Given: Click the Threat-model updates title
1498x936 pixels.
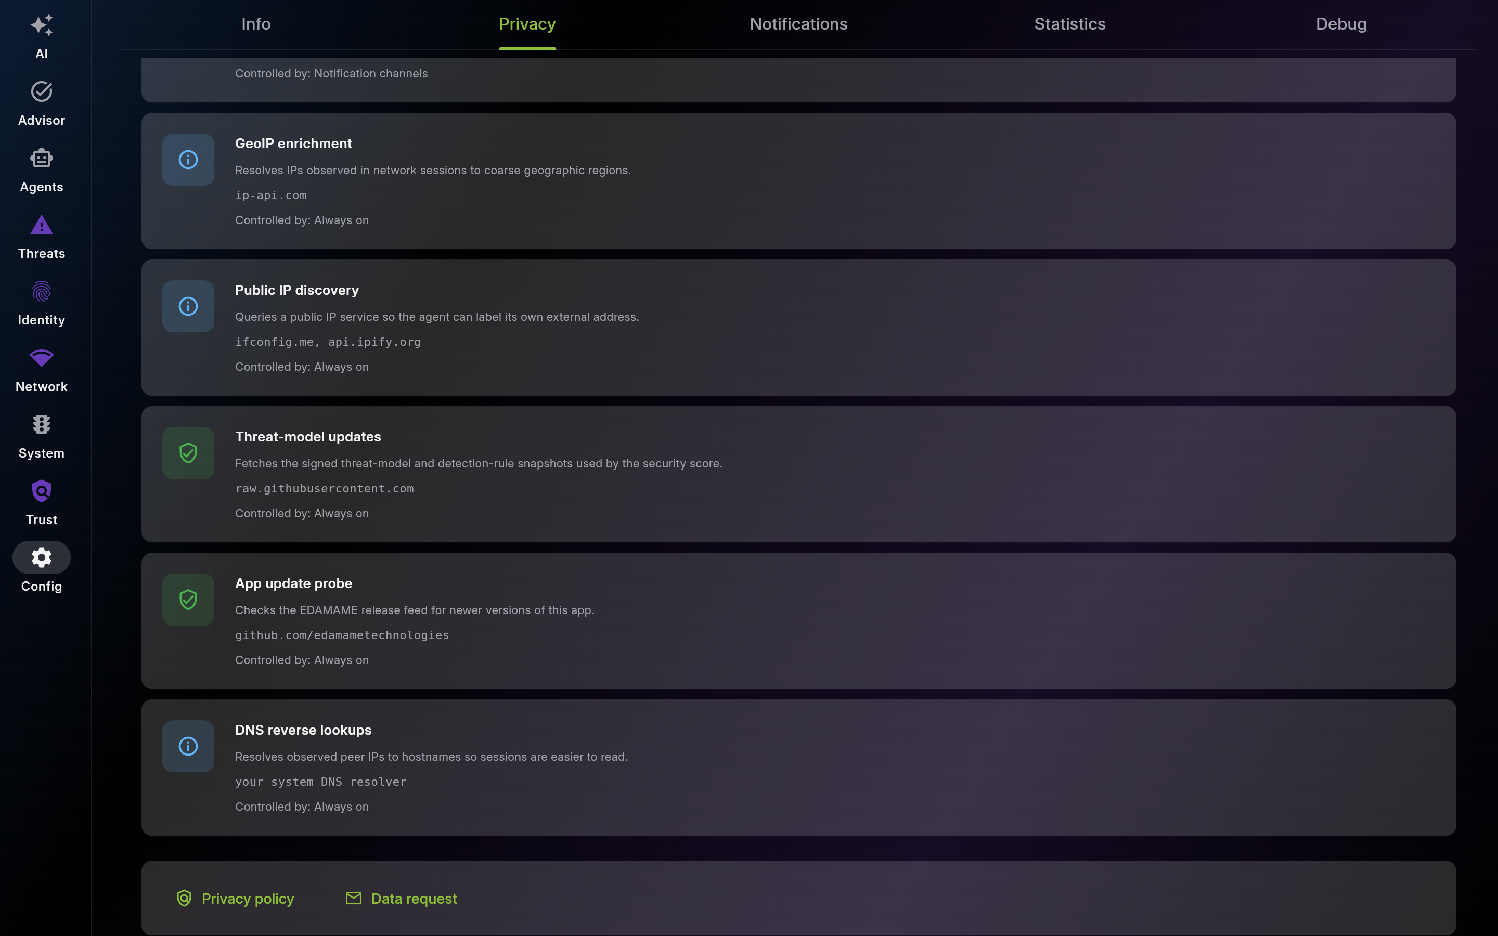Looking at the screenshot, I should tap(308, 437).
